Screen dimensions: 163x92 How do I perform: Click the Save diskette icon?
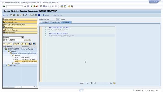pos(28,6)
